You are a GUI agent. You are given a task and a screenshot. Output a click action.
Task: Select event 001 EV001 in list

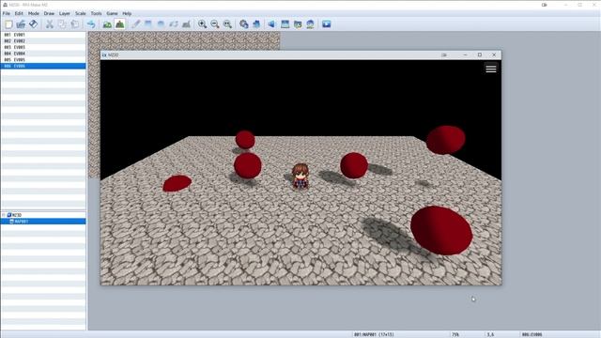43,35
